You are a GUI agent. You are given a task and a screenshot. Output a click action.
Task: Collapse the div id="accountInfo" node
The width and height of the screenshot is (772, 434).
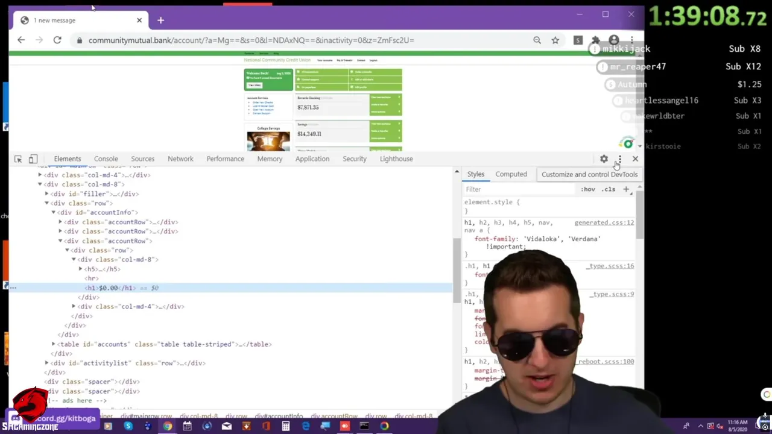(x=54, y=213)
